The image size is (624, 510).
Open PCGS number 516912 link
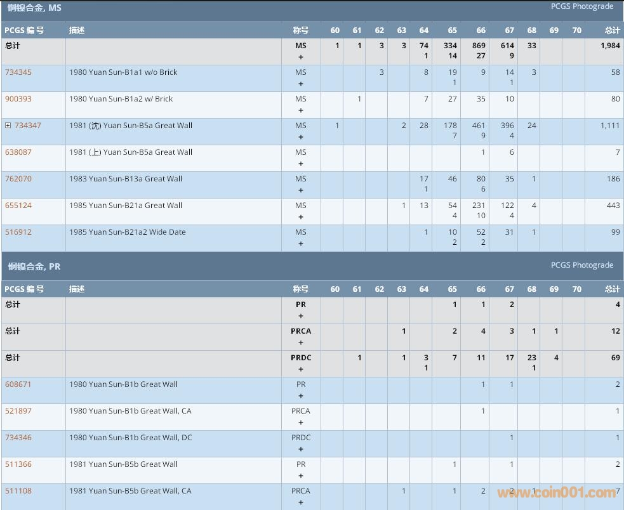click(x=18, y=232)
